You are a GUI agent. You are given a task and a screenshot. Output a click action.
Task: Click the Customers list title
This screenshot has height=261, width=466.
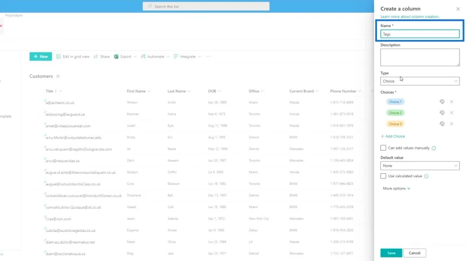pyautogui.click(x=41, y=76)
